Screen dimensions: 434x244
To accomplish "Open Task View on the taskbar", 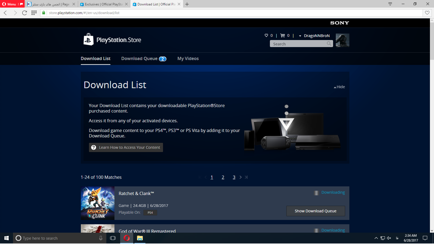I will pos(113,238).
